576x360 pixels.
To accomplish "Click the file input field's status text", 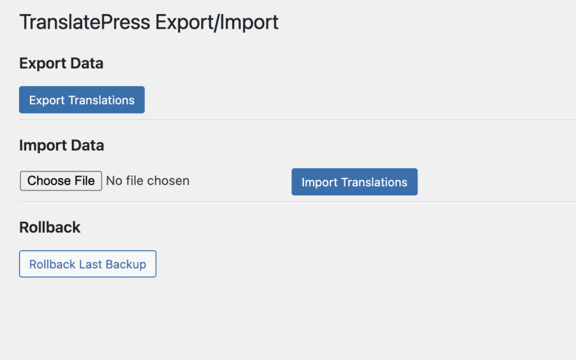I will pyautogui.click(x=148, y=181).
